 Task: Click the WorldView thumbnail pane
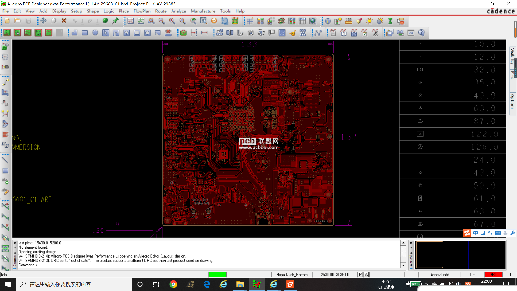(460, 255)
